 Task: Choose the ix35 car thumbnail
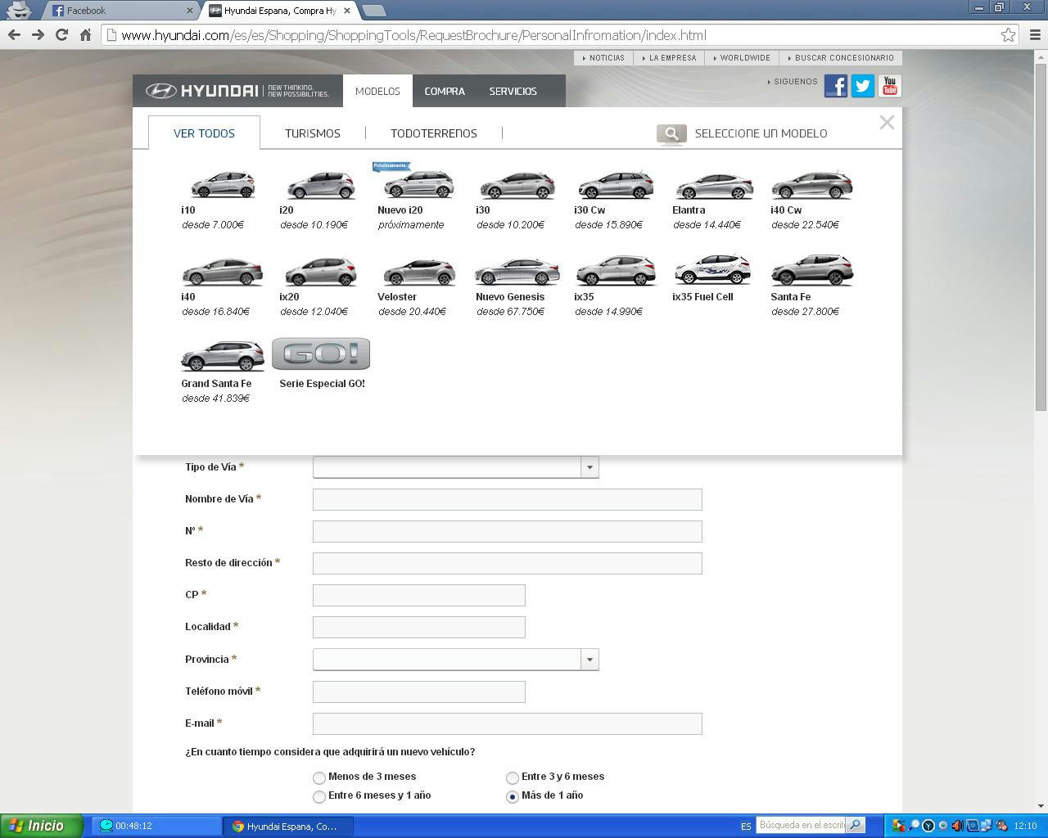click(615, 271)
